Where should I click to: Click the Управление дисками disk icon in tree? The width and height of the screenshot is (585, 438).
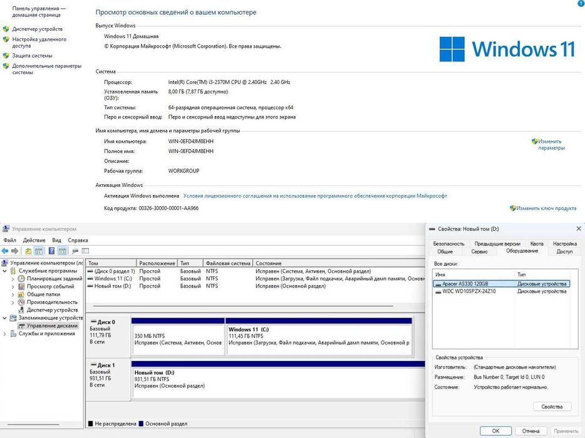pyautogui.click(x=22, y=326)
